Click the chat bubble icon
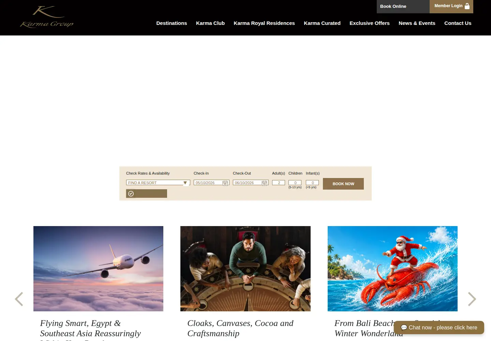 [404, 327]
